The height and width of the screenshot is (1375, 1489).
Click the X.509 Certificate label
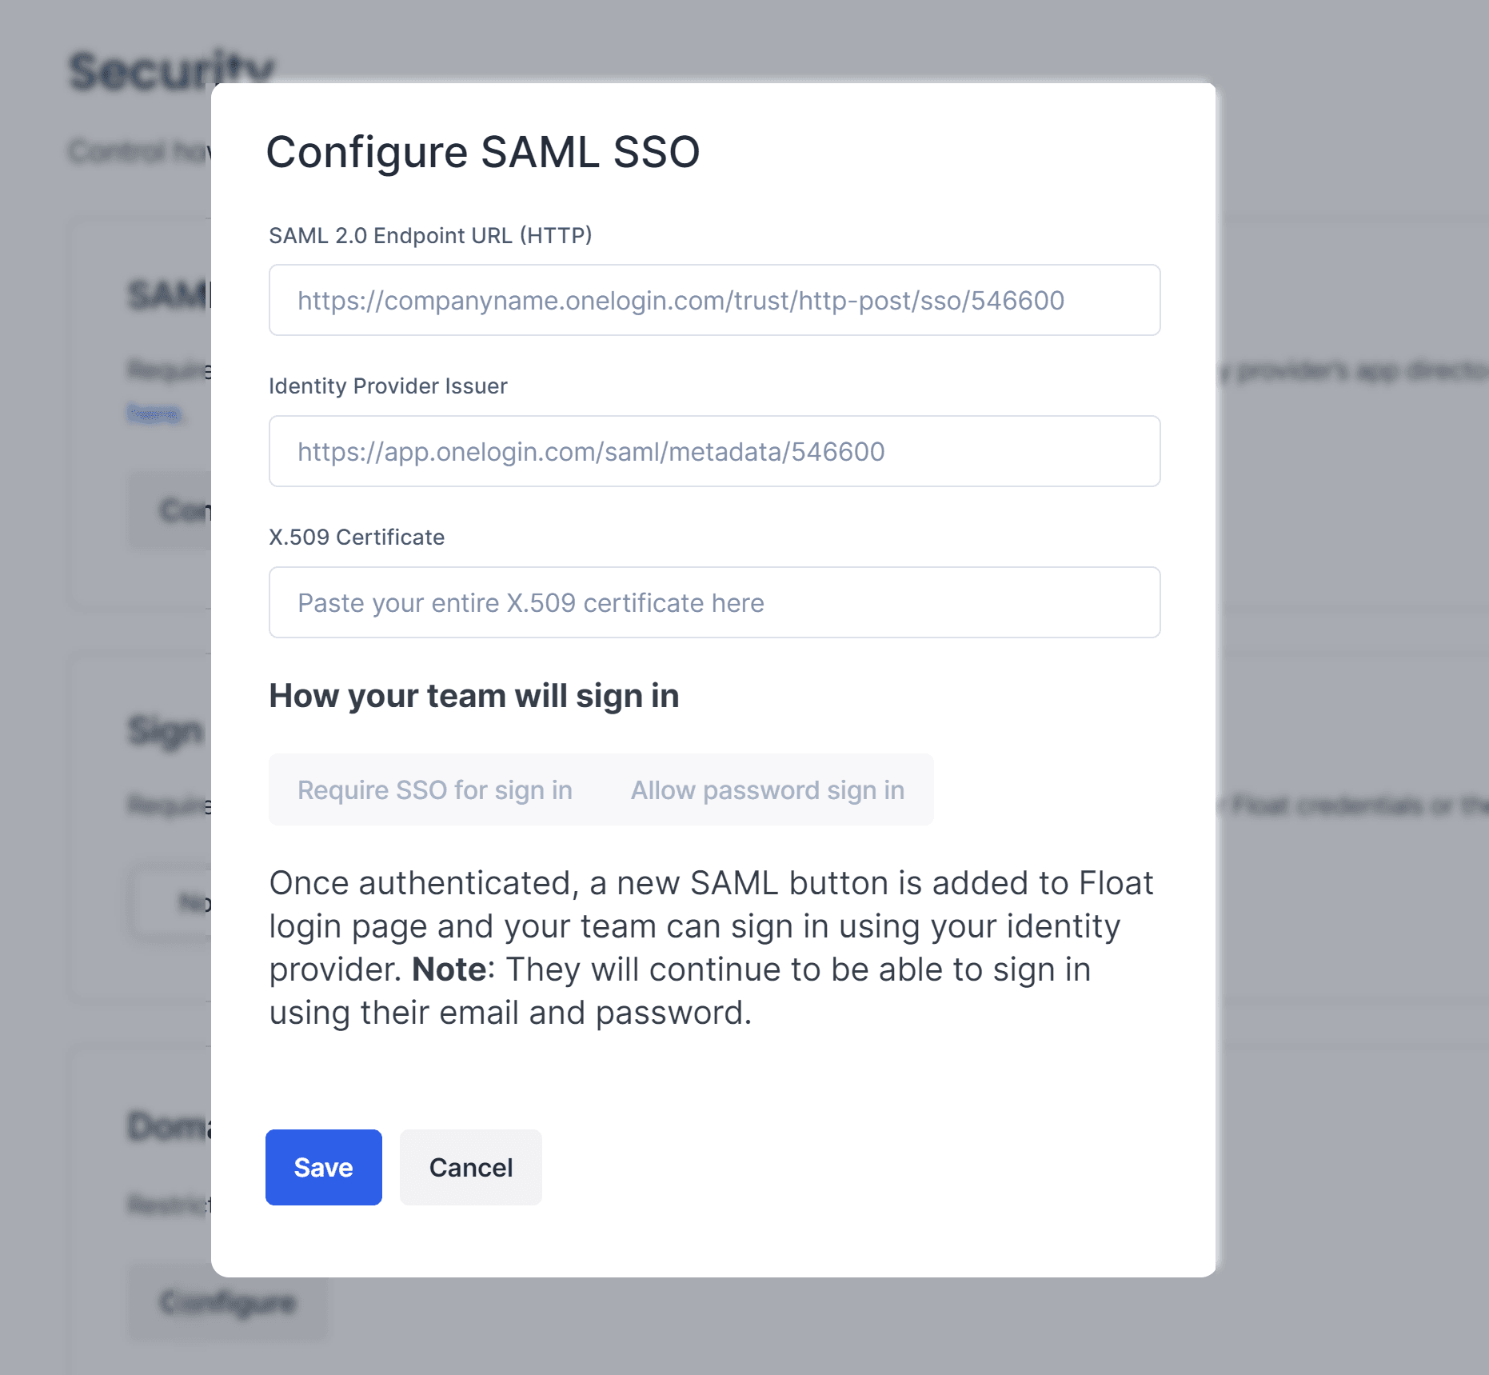pos(357,538)
